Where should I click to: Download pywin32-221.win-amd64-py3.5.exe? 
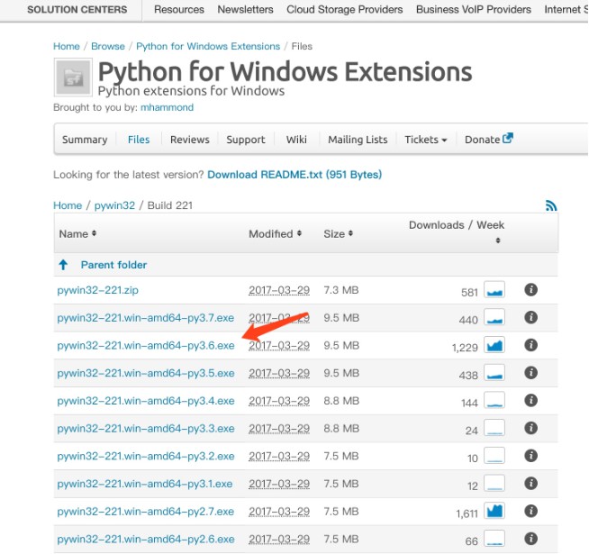(146, 373)
